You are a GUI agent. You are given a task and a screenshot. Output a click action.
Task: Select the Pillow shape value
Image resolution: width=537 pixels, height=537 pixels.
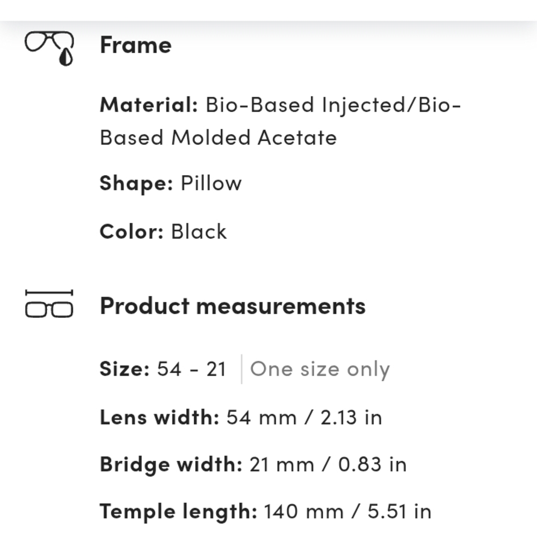[211, 184]
